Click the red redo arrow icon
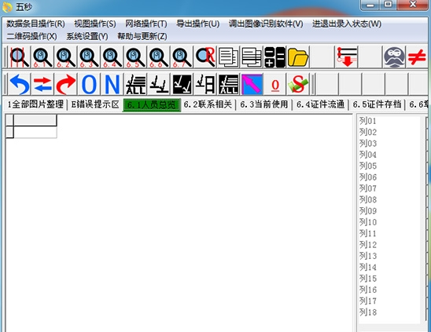Image resolution: width=431 pixels, height=332 pixels. click(x=66, y=84)
